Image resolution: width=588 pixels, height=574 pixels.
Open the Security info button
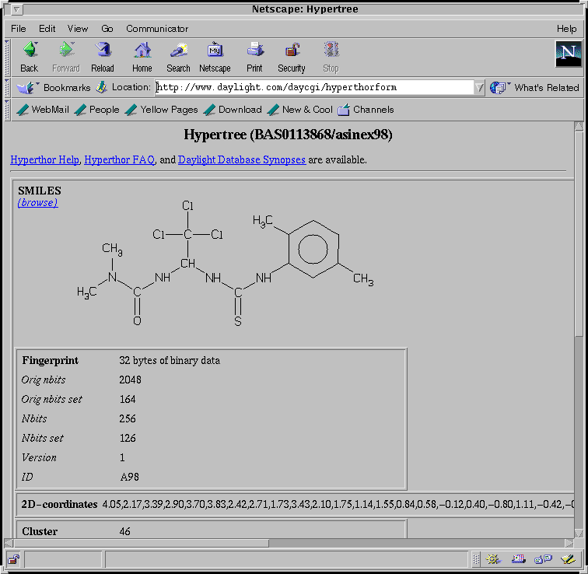(292, 57)
